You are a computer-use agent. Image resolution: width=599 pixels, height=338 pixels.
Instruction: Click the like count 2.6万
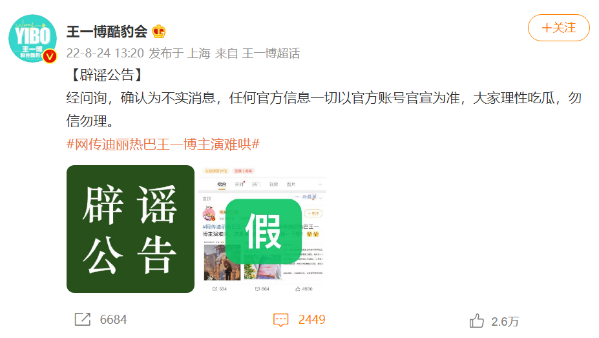point(505,322)
